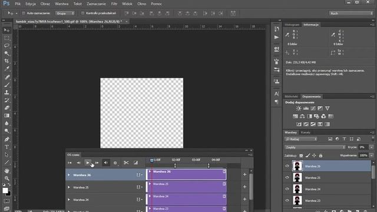Image resolution: width=377 pixels, height=212 pixels.
Task: Select the Eraser tool
Action: pyautogui.click(x=6, y=108)
